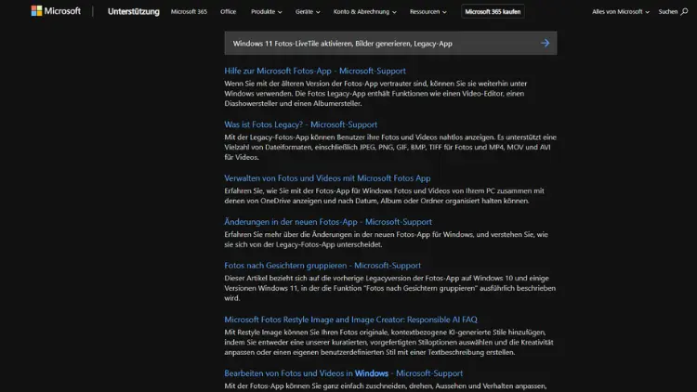Image resolution: width=697 pixels, height=392 pixels.
Task: Open Änderungen in der neuen Fotos-App result
Action: pyautogui.click(x=327, y=222)
